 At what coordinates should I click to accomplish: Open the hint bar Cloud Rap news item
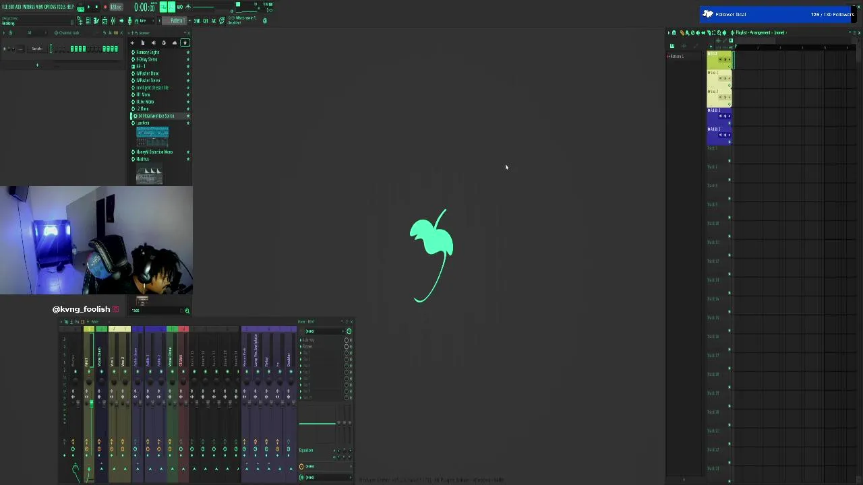pos(242,20)
